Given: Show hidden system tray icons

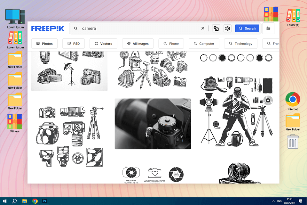Looking at the screenshot, I should (273, 201).
